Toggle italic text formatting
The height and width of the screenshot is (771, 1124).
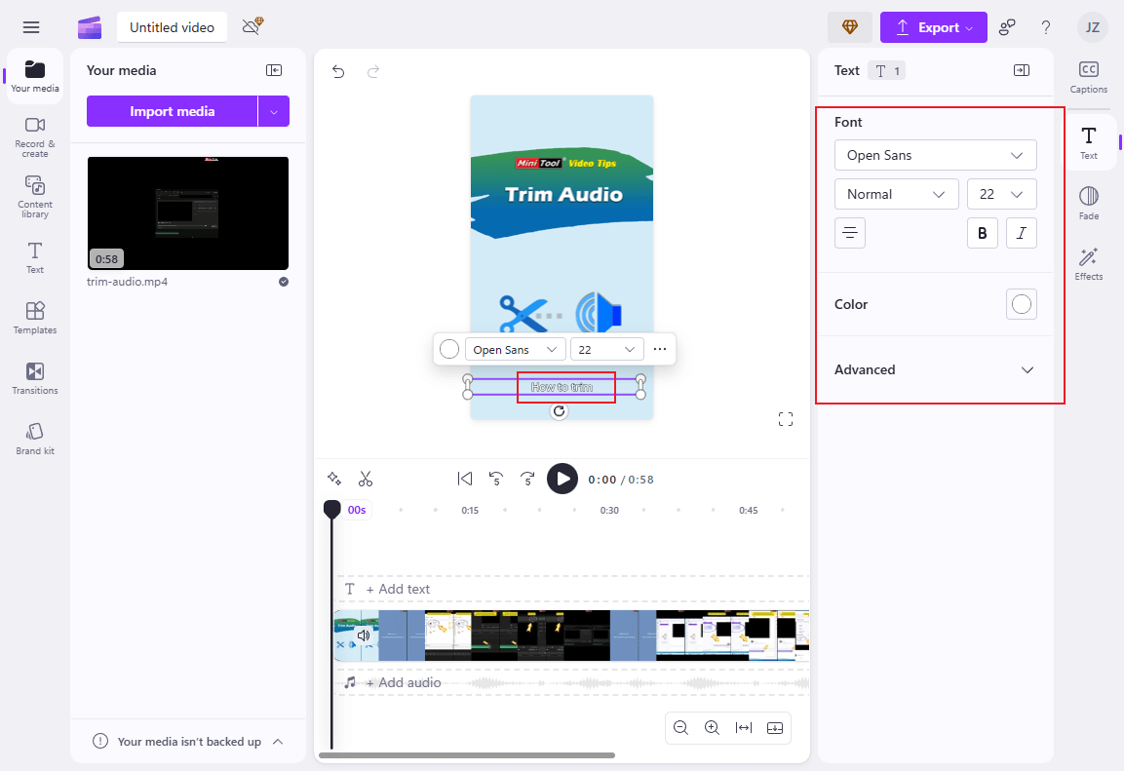tap(1021, 233)
